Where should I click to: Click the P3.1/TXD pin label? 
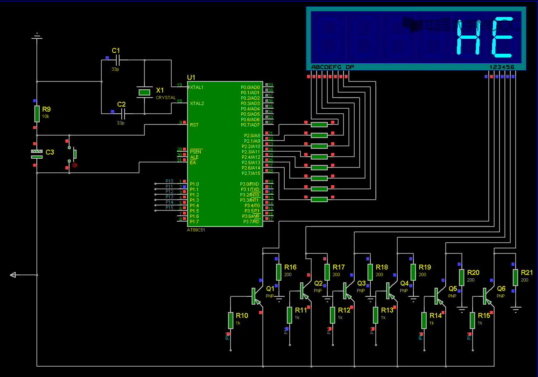coord(250,189)
